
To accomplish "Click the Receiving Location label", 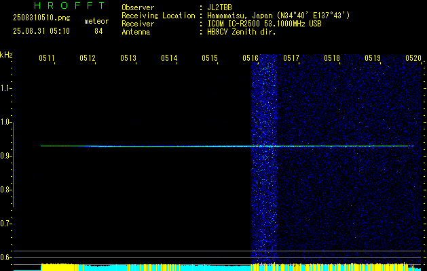I will coord(158,16).
